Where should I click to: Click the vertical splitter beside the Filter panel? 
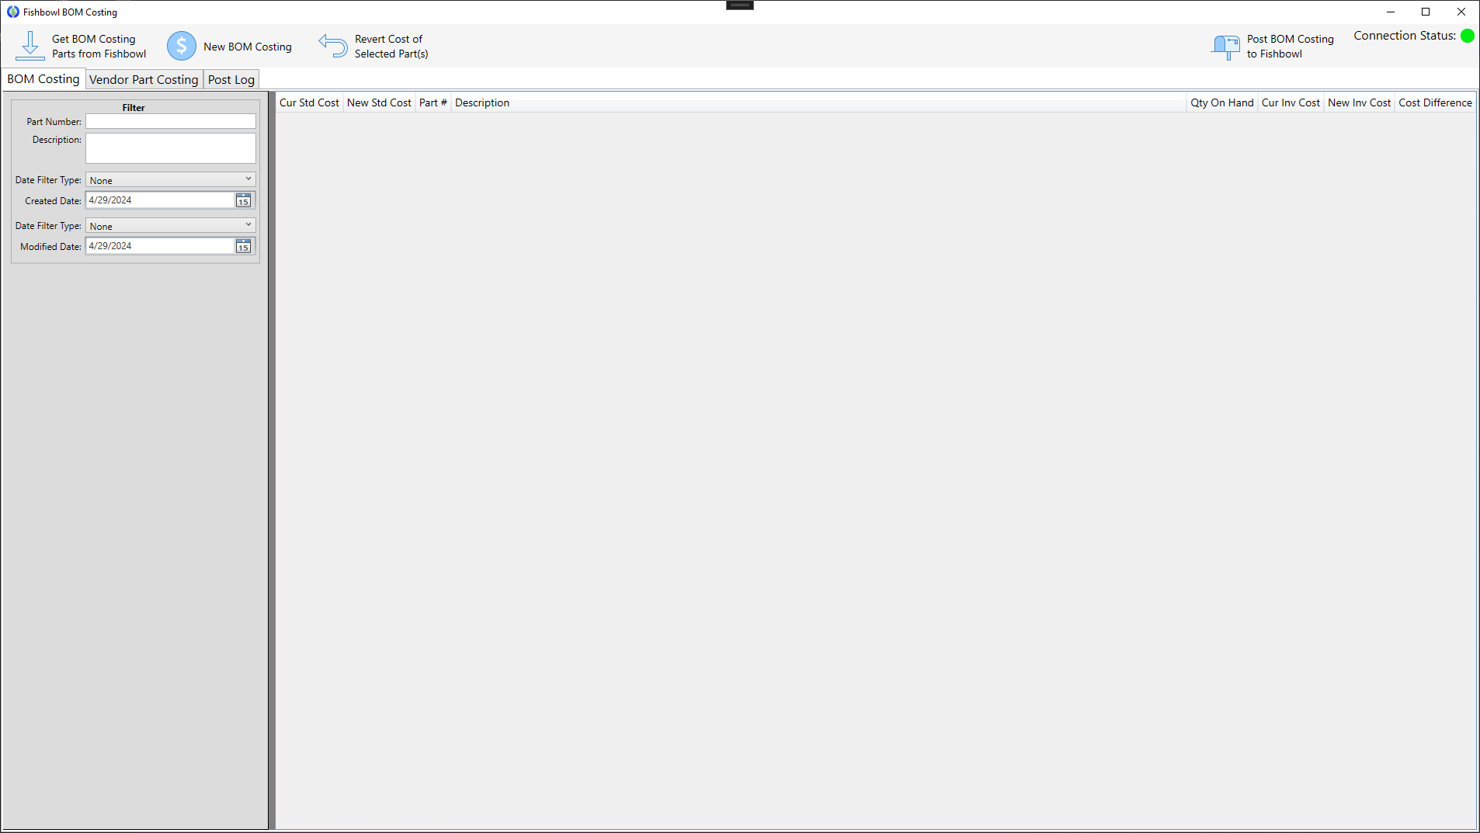click(272, 460)
